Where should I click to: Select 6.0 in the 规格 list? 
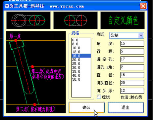tap(81, 40)
